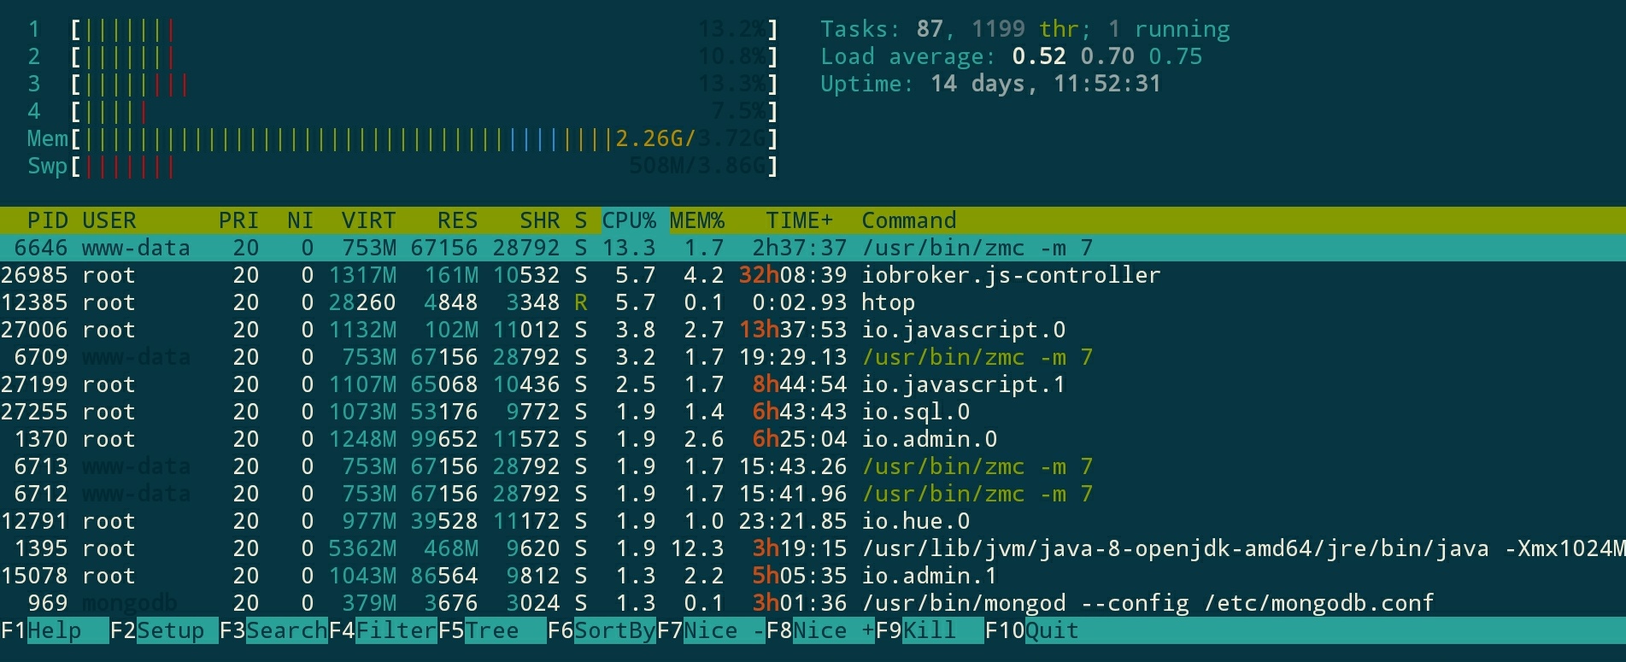Click the R running state of htop
The height and width of the screenshot is (662, 1626).
click(580, 302)
